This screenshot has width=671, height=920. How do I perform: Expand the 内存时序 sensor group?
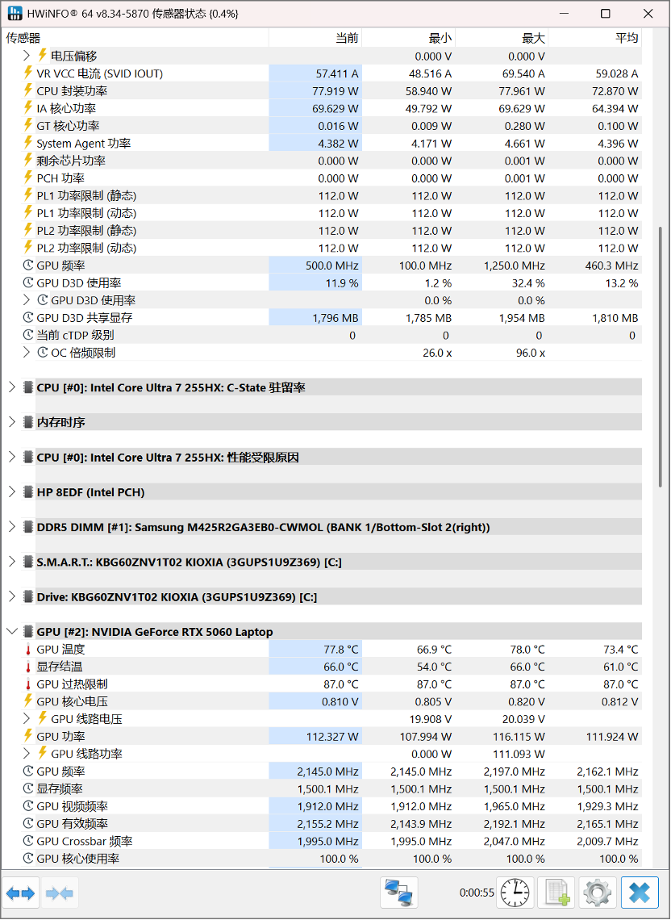[x=12, y=422]
